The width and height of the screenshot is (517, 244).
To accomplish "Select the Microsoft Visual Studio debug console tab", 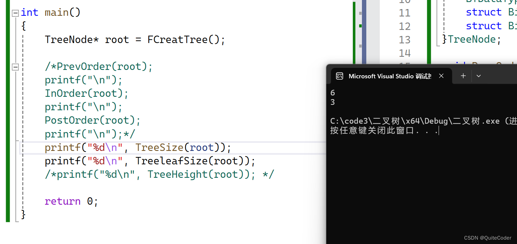I will pos(392,76).
